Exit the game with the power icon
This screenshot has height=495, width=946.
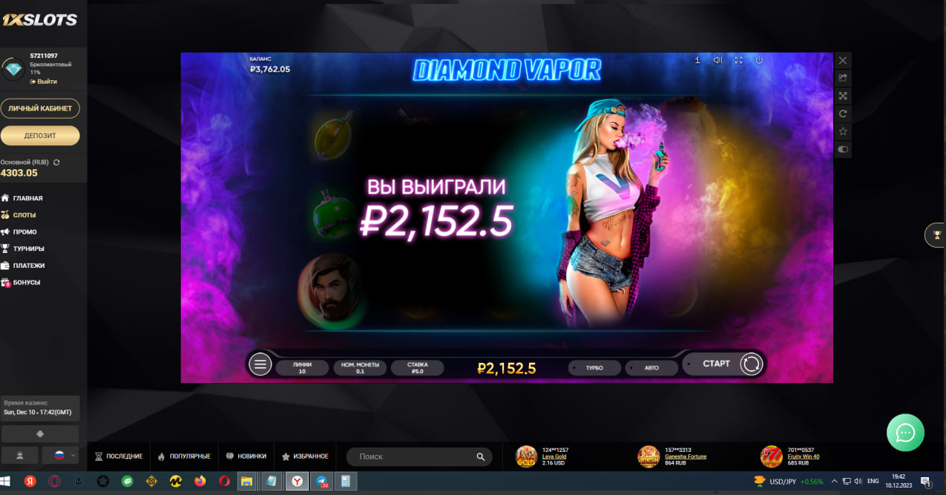pyautogui.click(x=758, y=60)
